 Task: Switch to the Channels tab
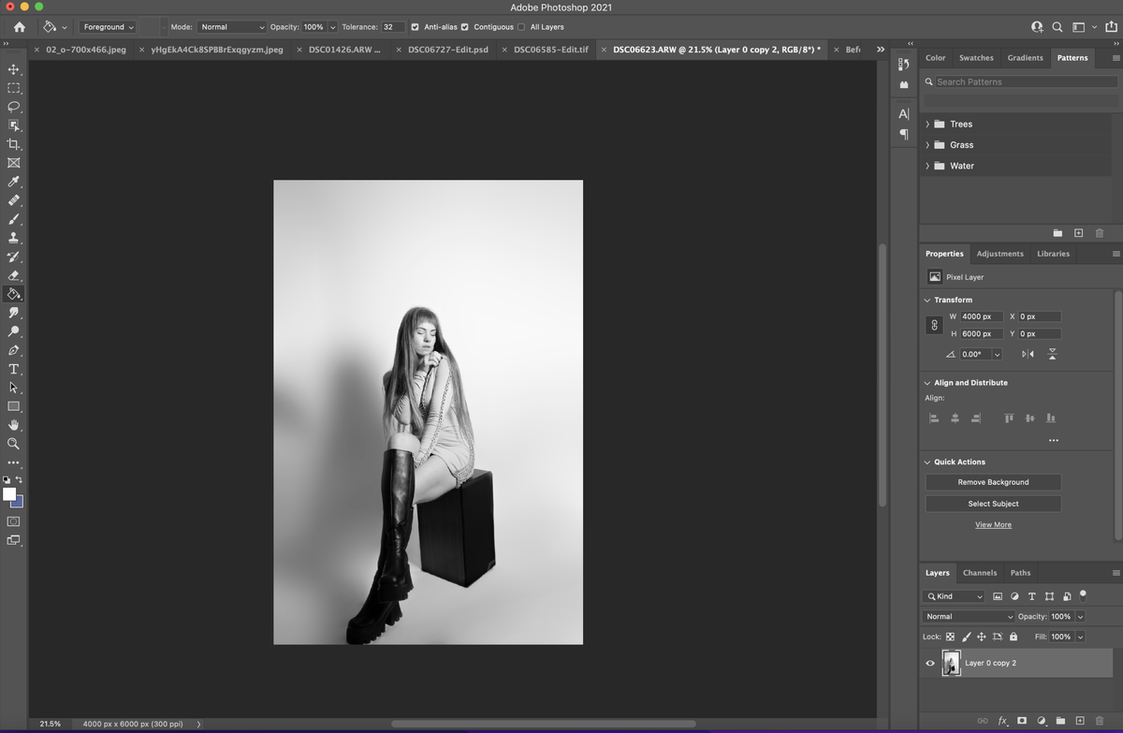click(x=980, y=572)
